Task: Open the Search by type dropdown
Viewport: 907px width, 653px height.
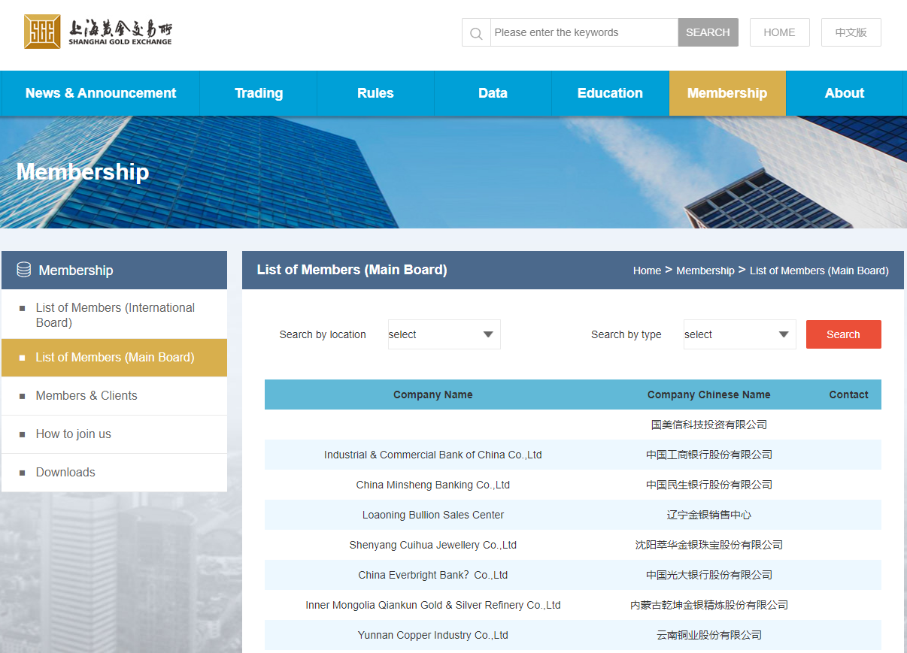Action: (739, 334)
